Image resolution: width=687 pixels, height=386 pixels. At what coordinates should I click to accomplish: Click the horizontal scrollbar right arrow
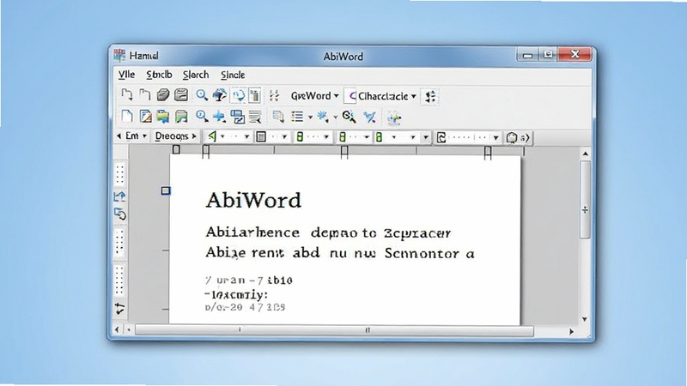click(x=571, y=332)
